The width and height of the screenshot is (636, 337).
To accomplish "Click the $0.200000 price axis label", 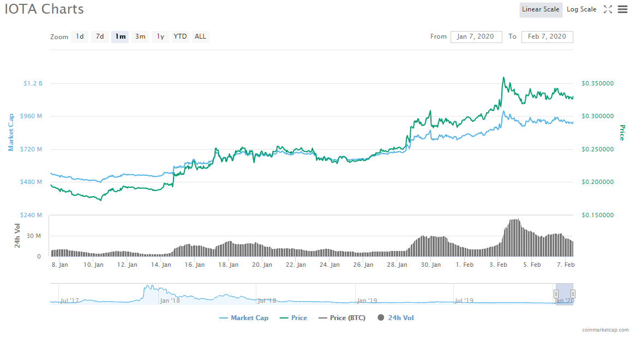I will pyautogui.click(x=598, y=182).
